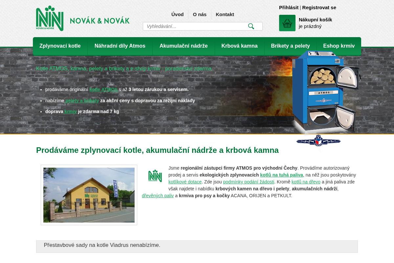Click the 'je prázdný' basket status text
This screenshot has width=394, height=263.
310,26
